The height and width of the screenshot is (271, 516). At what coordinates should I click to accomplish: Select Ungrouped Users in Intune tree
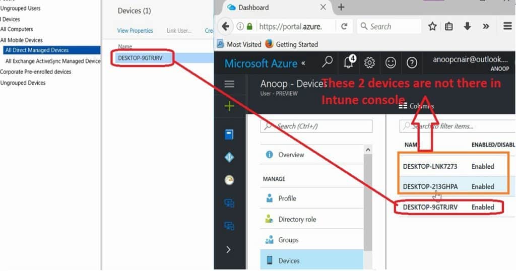pyautogui.click(x=20, y=8)
